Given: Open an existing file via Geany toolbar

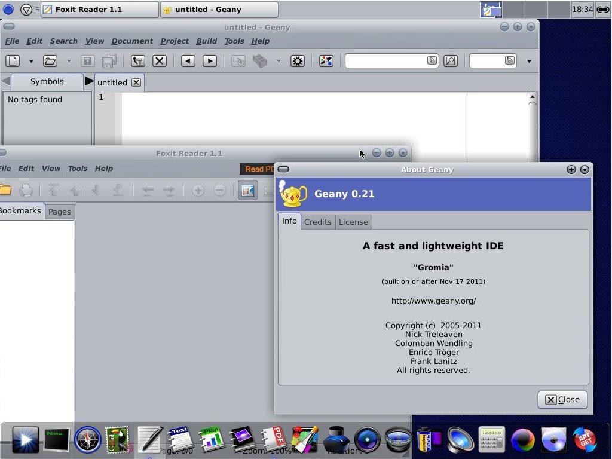Looking at the screenshot, I should (x=50, y=61).
